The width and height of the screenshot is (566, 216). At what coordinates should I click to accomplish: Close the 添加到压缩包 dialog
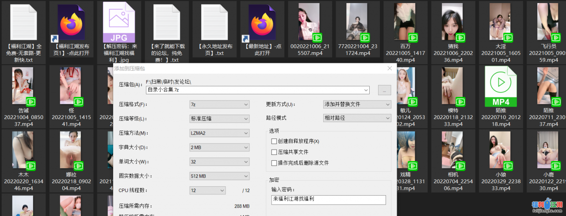[390, 69]
